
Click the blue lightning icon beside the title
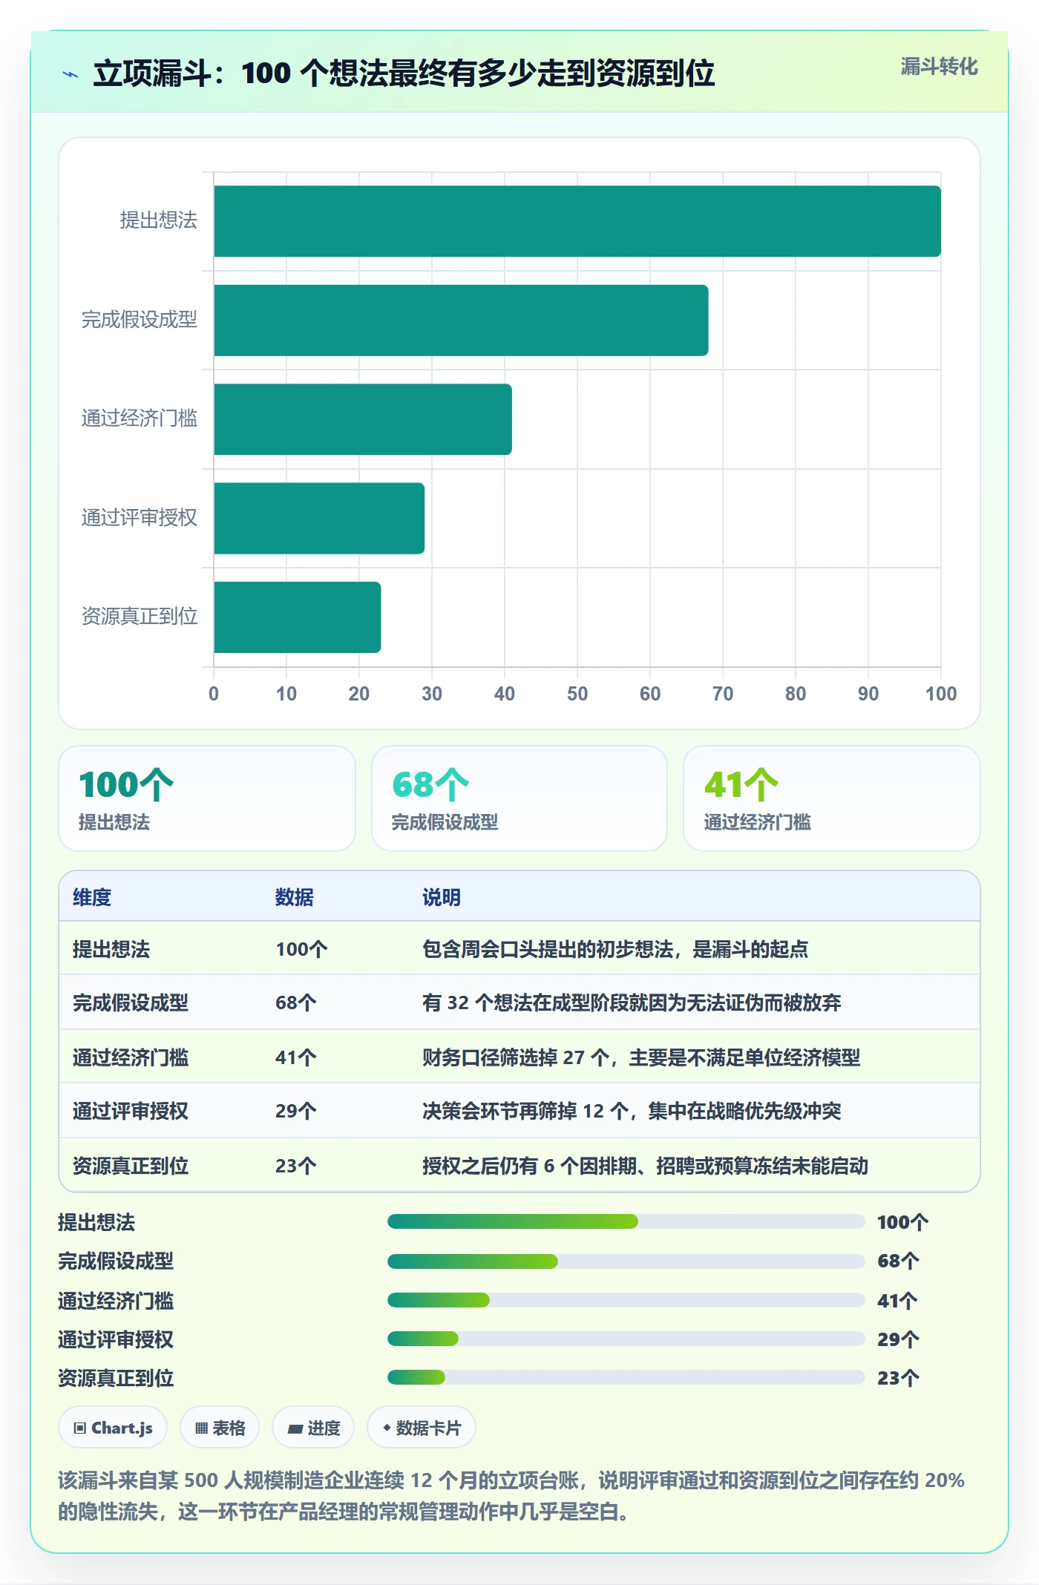click(x=71, y=74)
